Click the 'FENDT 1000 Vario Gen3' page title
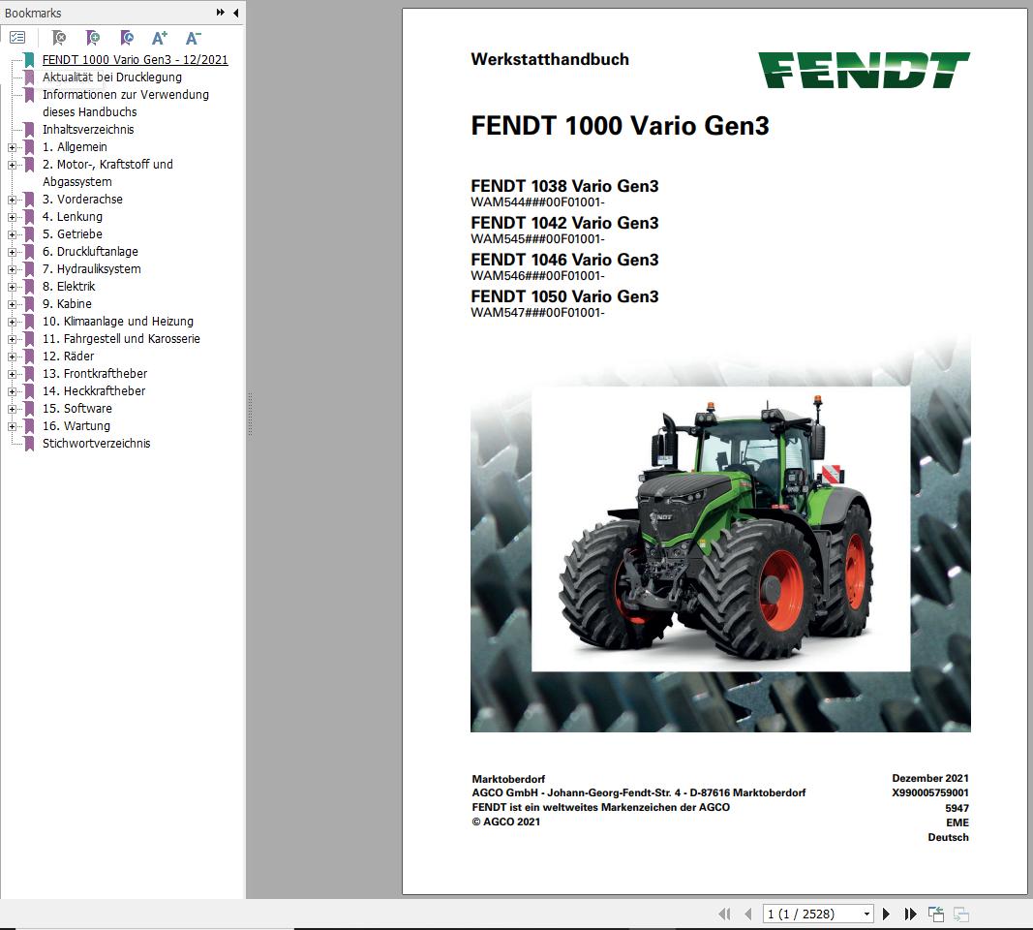 (620, 125)
